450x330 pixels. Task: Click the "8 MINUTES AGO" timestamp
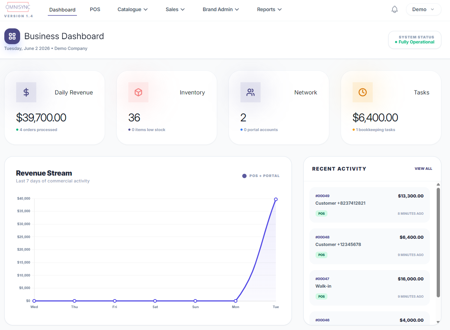(410, 214)
